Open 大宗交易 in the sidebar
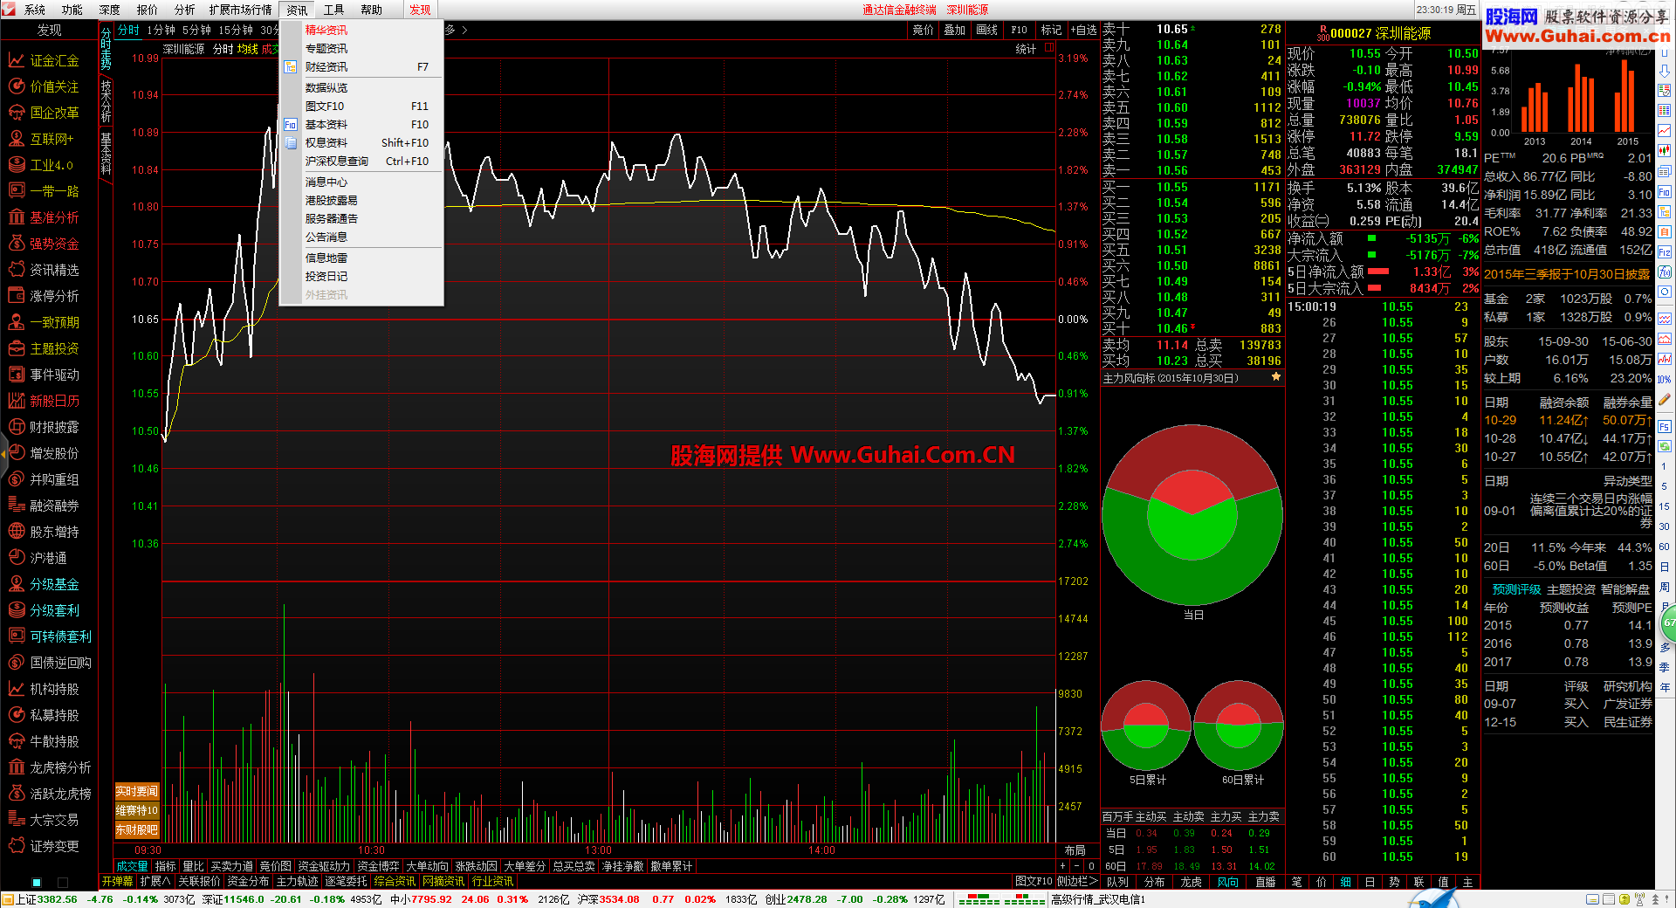1676x908 pixels. pyautogui.click(x=44, y=820)
